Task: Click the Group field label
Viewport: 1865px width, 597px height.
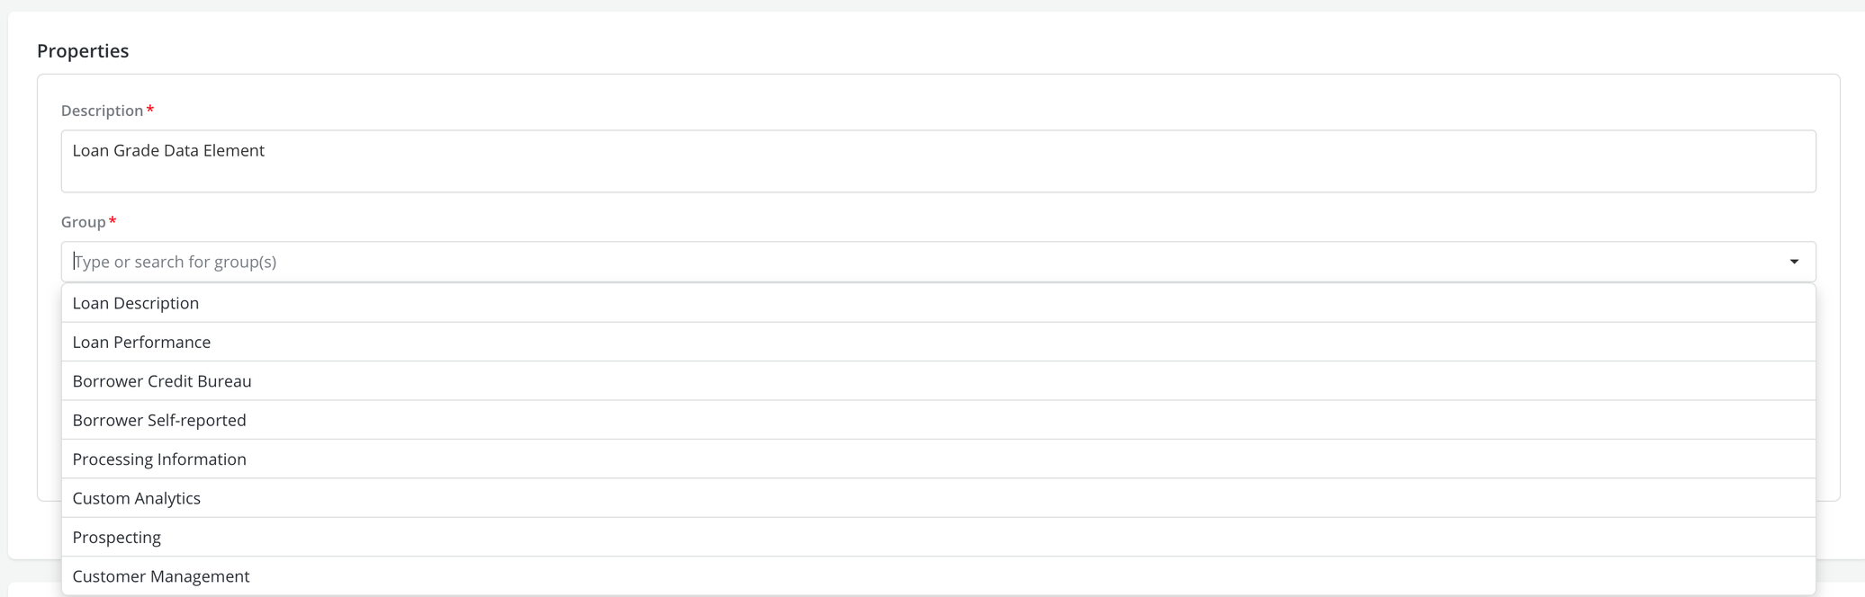Action: coord(83,222)
